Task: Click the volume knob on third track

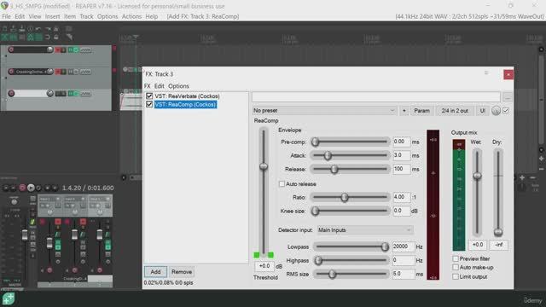Action: tap(49, 93)
